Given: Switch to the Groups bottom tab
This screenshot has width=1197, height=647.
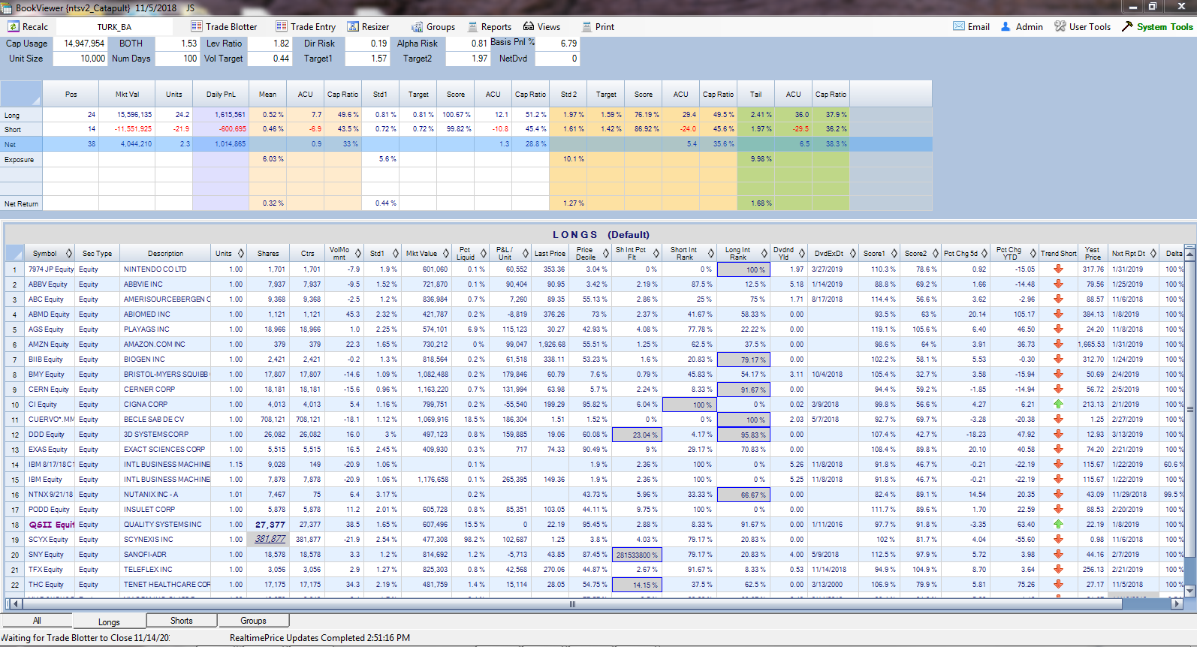Looking at the screenshot, I should pyautogui.click(x=253, y=621).
